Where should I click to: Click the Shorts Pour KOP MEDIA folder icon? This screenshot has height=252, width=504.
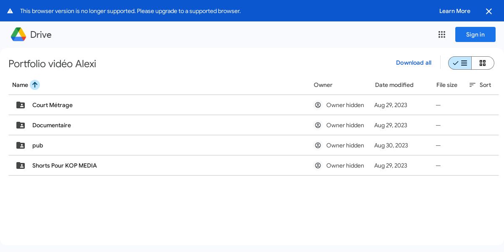(21, 165)
